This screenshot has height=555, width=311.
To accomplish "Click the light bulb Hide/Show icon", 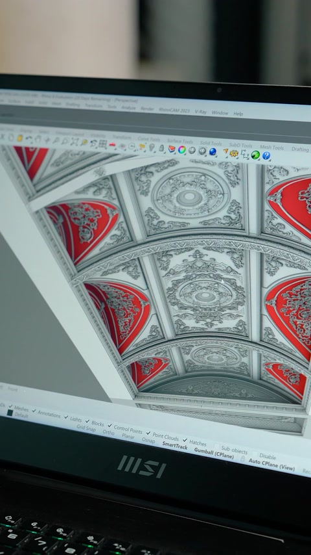I will coord(152,147).
